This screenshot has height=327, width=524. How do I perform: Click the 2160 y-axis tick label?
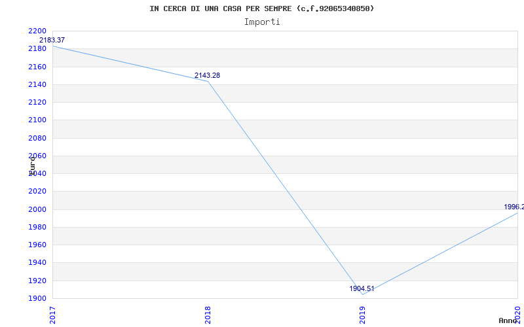tap(37, 67)
